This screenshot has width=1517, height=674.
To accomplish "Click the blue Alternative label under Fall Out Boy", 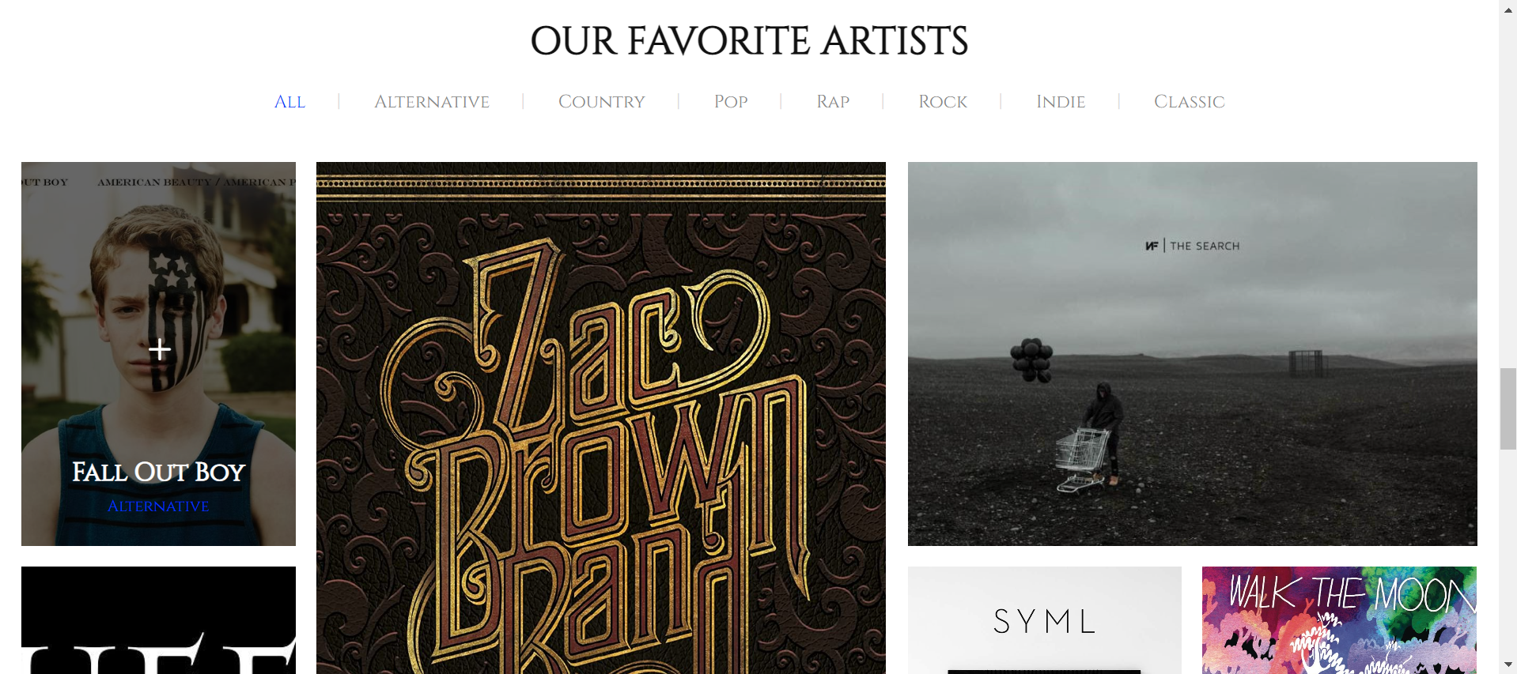I will 158,506.
